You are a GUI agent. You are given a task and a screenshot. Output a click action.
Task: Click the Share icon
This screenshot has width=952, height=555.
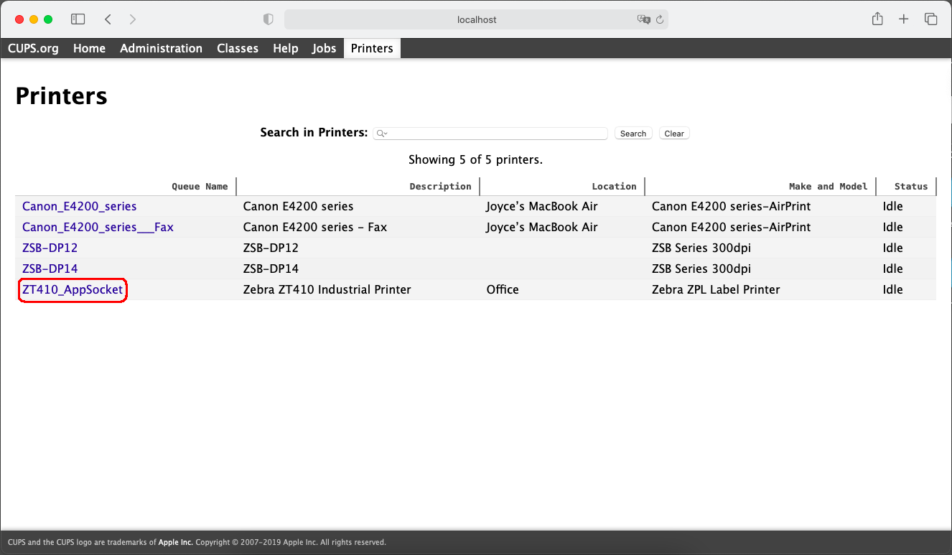(x=877, y=19)
